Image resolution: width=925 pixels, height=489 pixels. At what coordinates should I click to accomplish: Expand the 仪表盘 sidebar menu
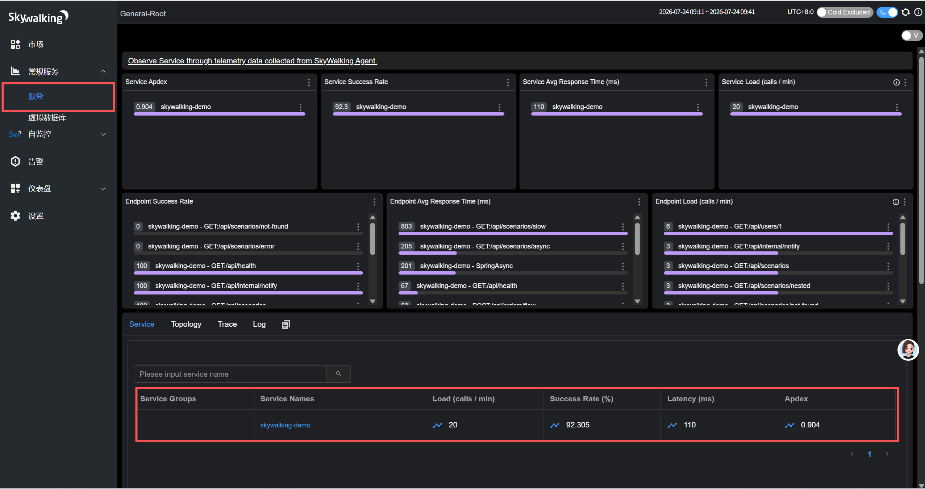click(58, 189)
